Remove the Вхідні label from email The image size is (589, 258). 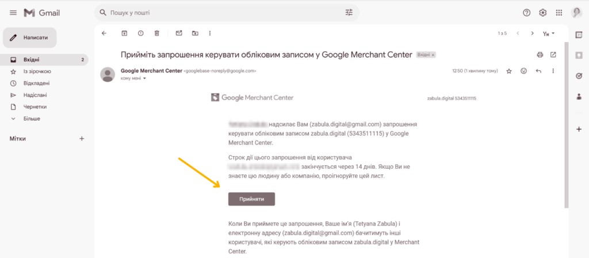433,55
